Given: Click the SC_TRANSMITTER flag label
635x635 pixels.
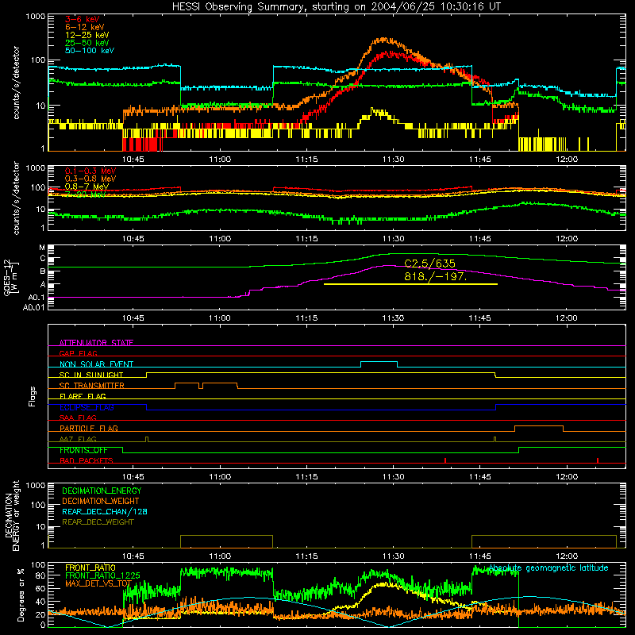Looking at the screenshot, I should coord(91,386).
